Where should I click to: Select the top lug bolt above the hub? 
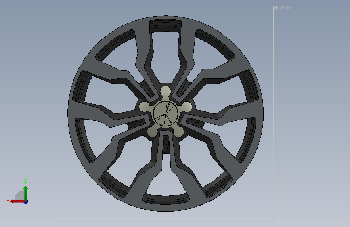click(x=166, y=92)
